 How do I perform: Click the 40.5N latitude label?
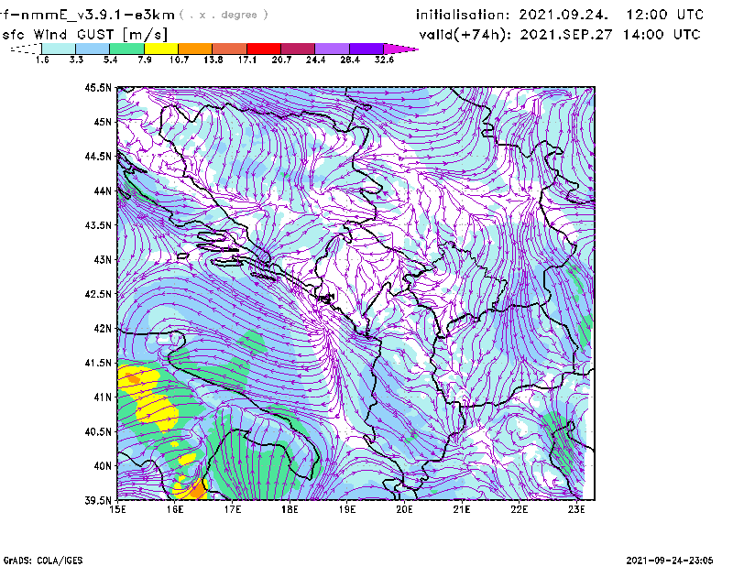tap(98, 432)
